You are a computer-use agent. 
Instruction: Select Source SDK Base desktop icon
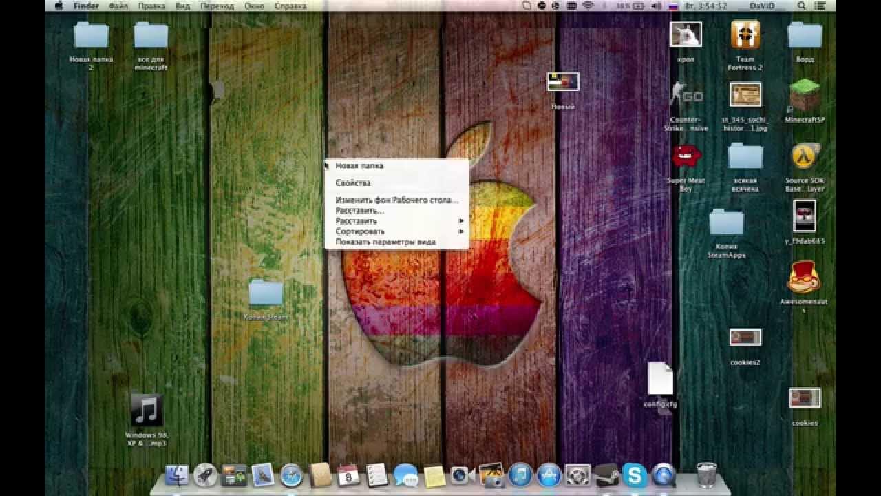805,157
